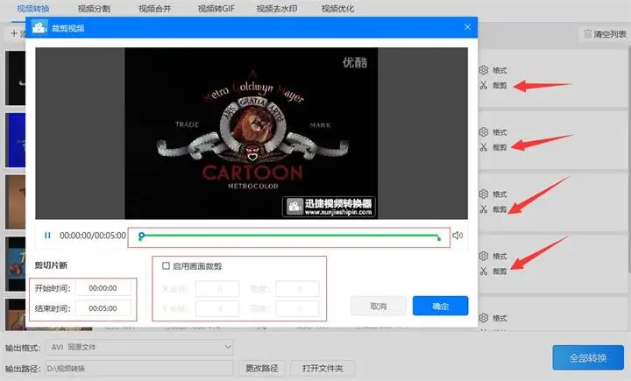This screenshot has height=381, width=631.
Task: Click the middle of the trim timeline
Action: coord(289,237)
